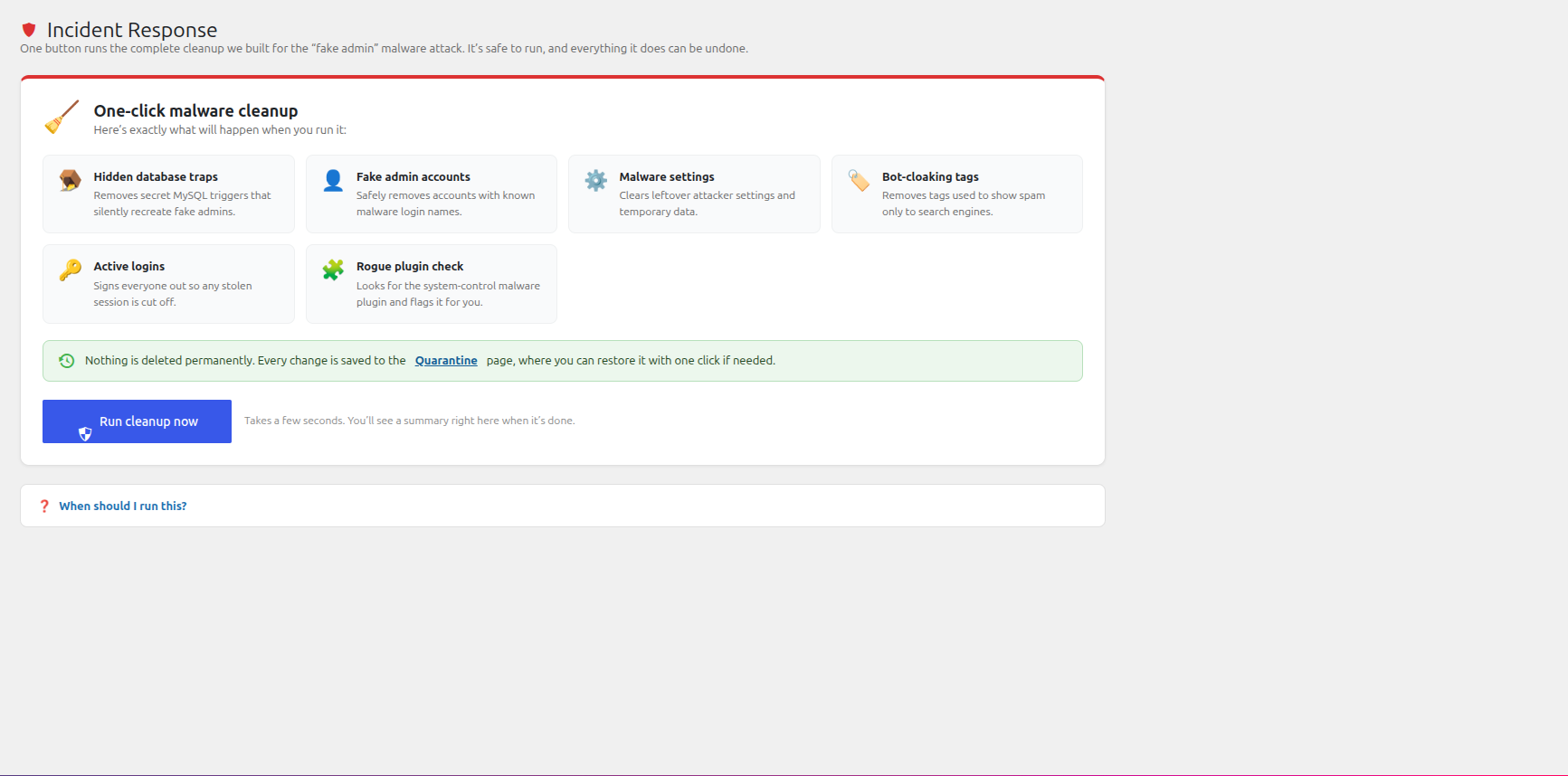Viewport: 1568px width, 776px height.
Task: Click the Malware settings gear icon
Action: [595, 180]
